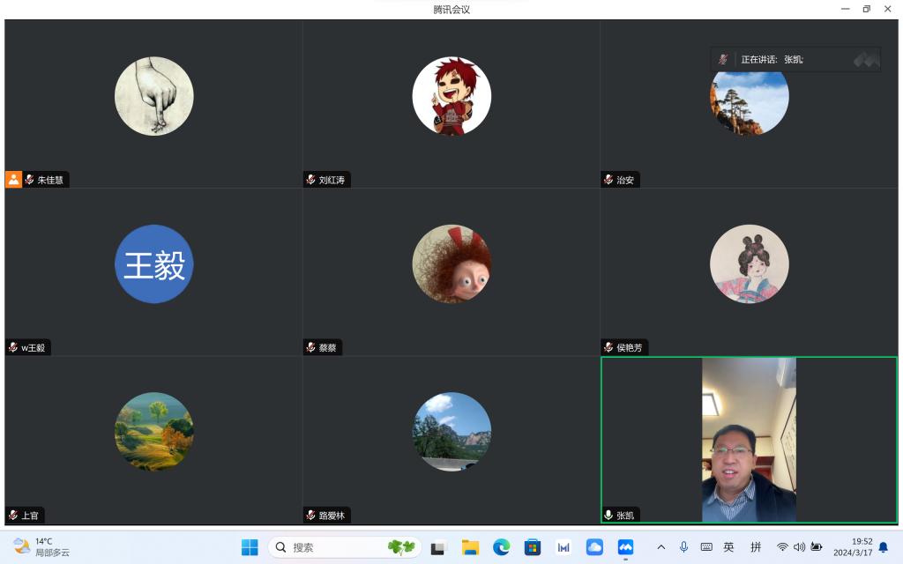
Task: Click the 搜索 taskbar search box
Action: pos(344,547)
